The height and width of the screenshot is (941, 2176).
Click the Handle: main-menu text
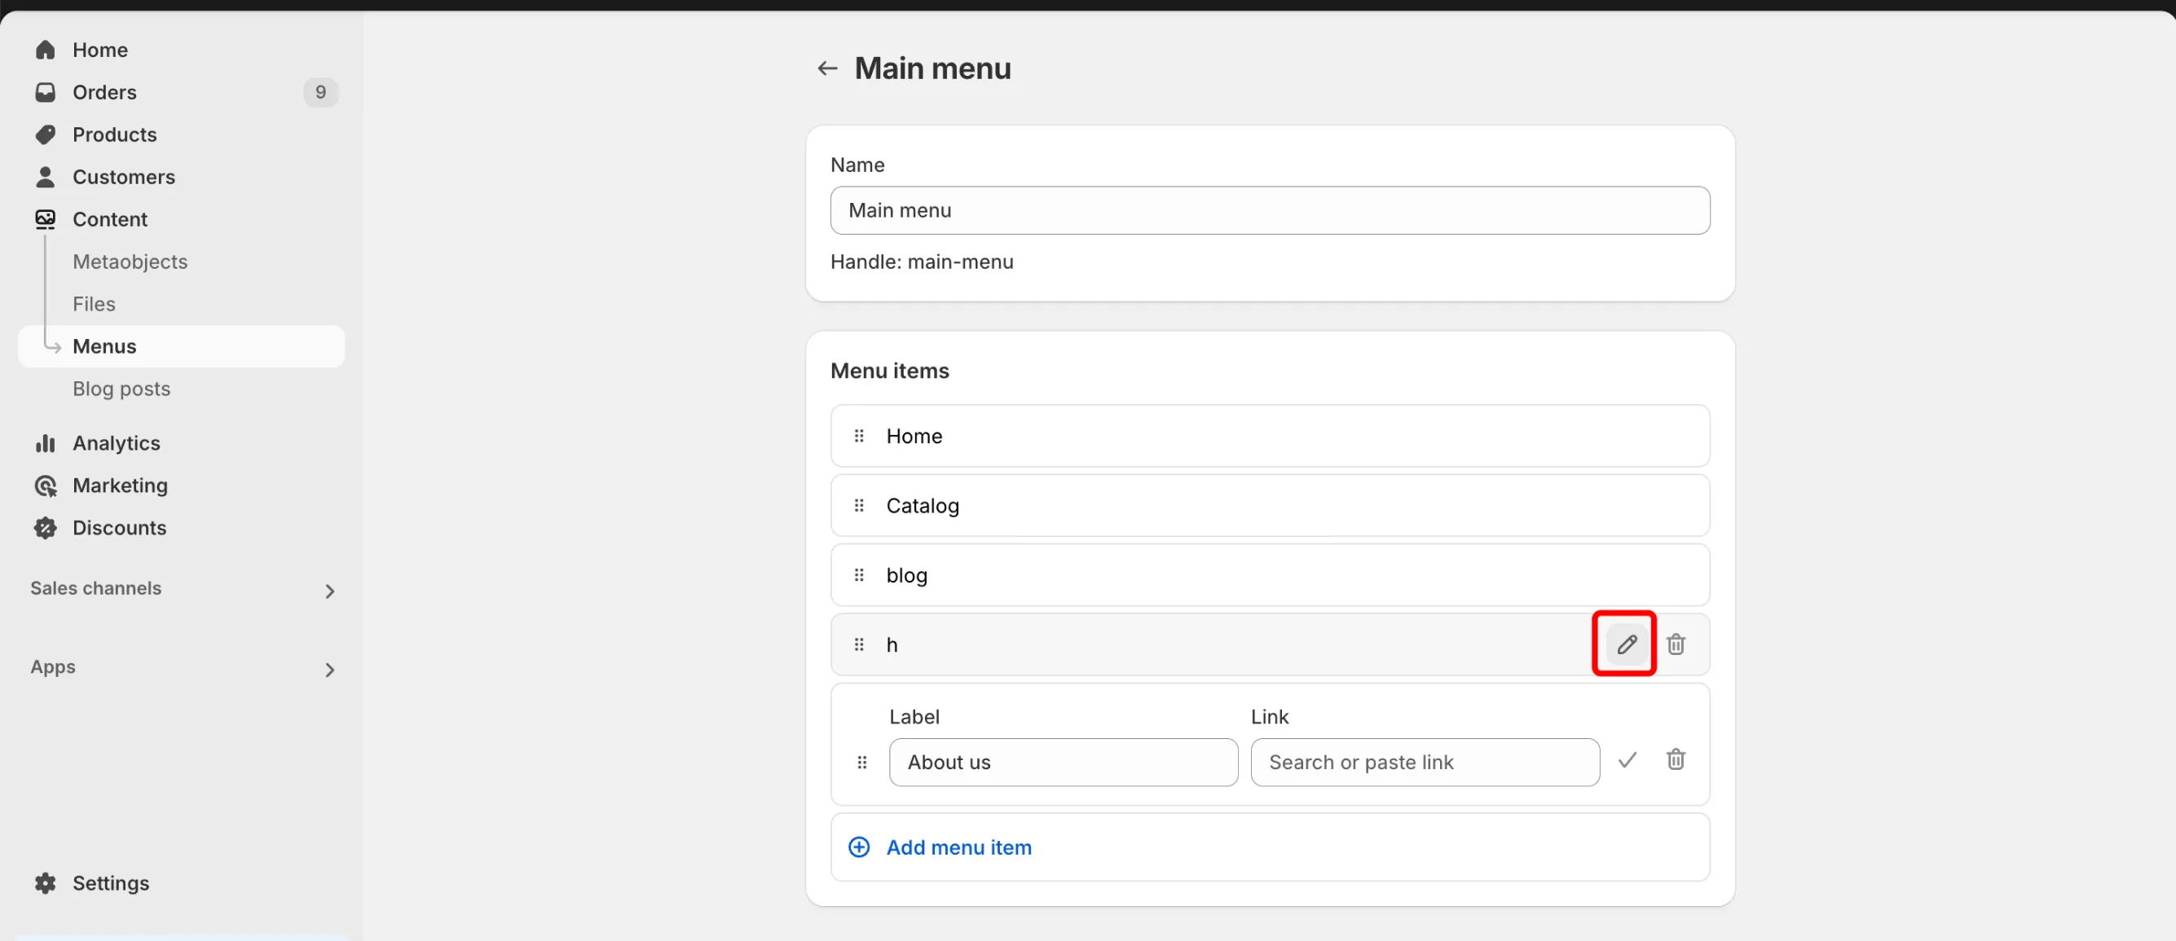[922, 262]
